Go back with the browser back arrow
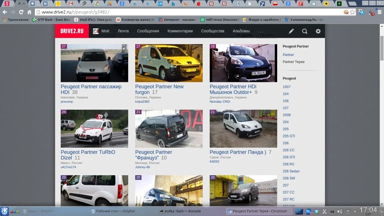Screen dimensions: 384x216 5,12
